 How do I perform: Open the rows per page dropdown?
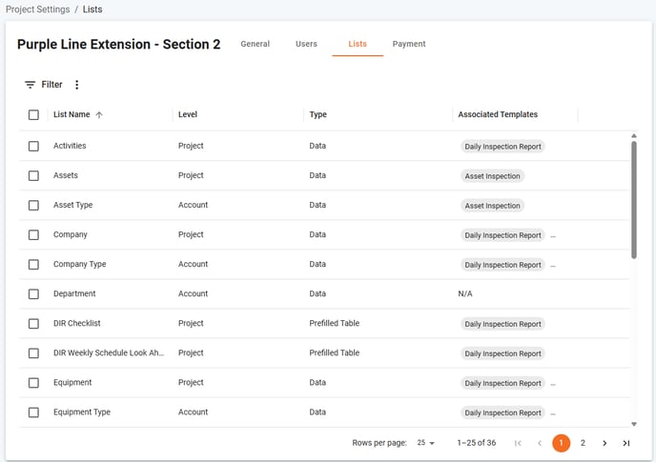[426, 443]
